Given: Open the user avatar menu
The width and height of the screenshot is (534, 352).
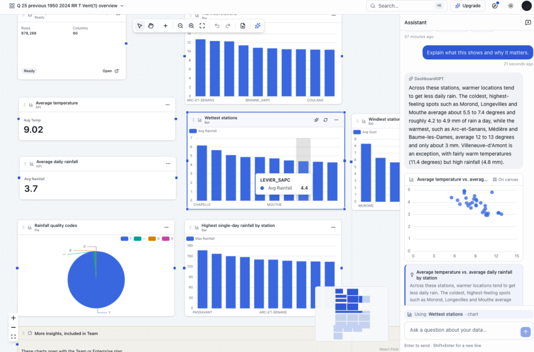Looking at the screenshot, I should click(527, 6).
